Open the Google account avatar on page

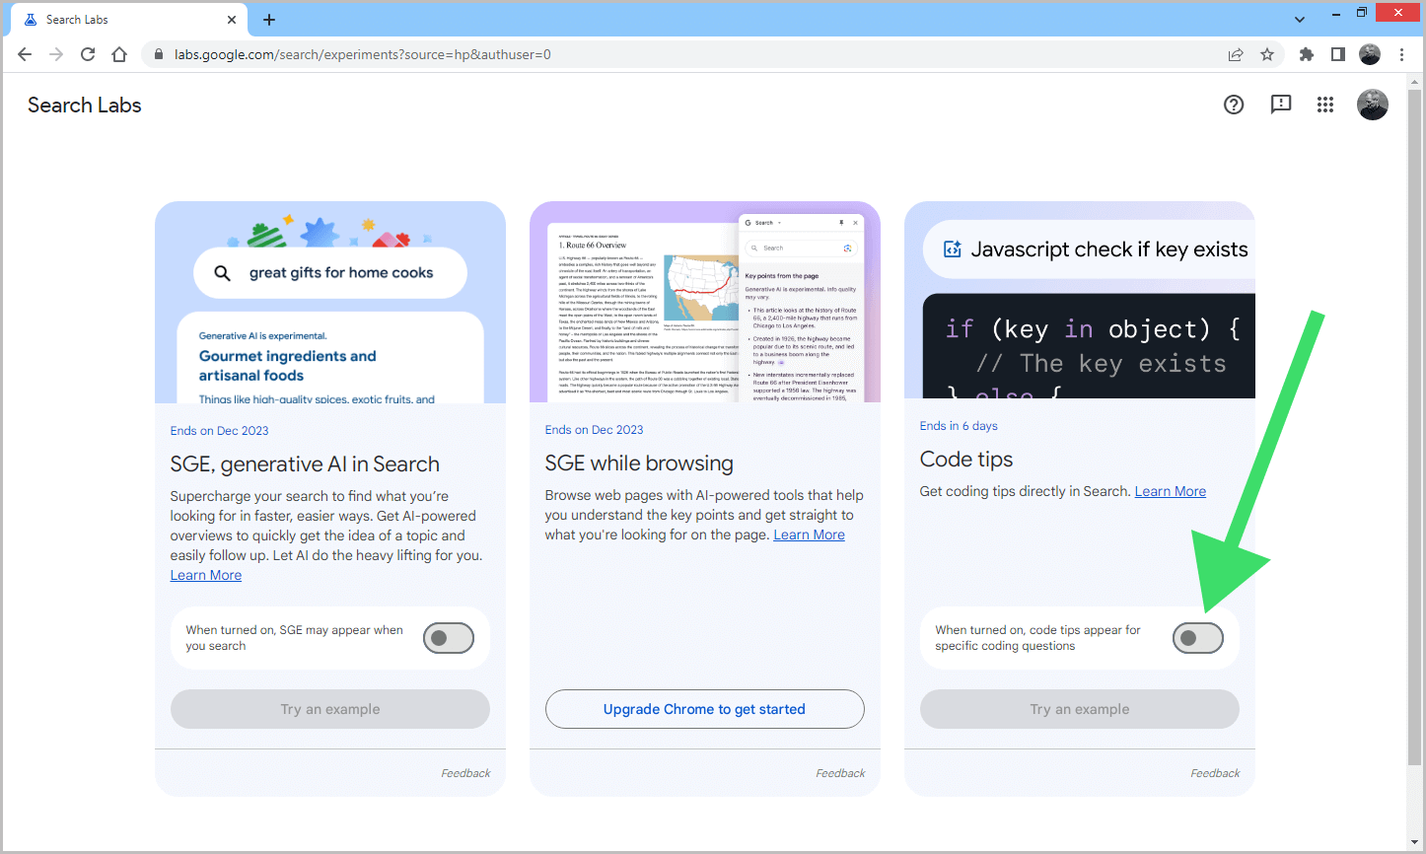pos(1372,105)
